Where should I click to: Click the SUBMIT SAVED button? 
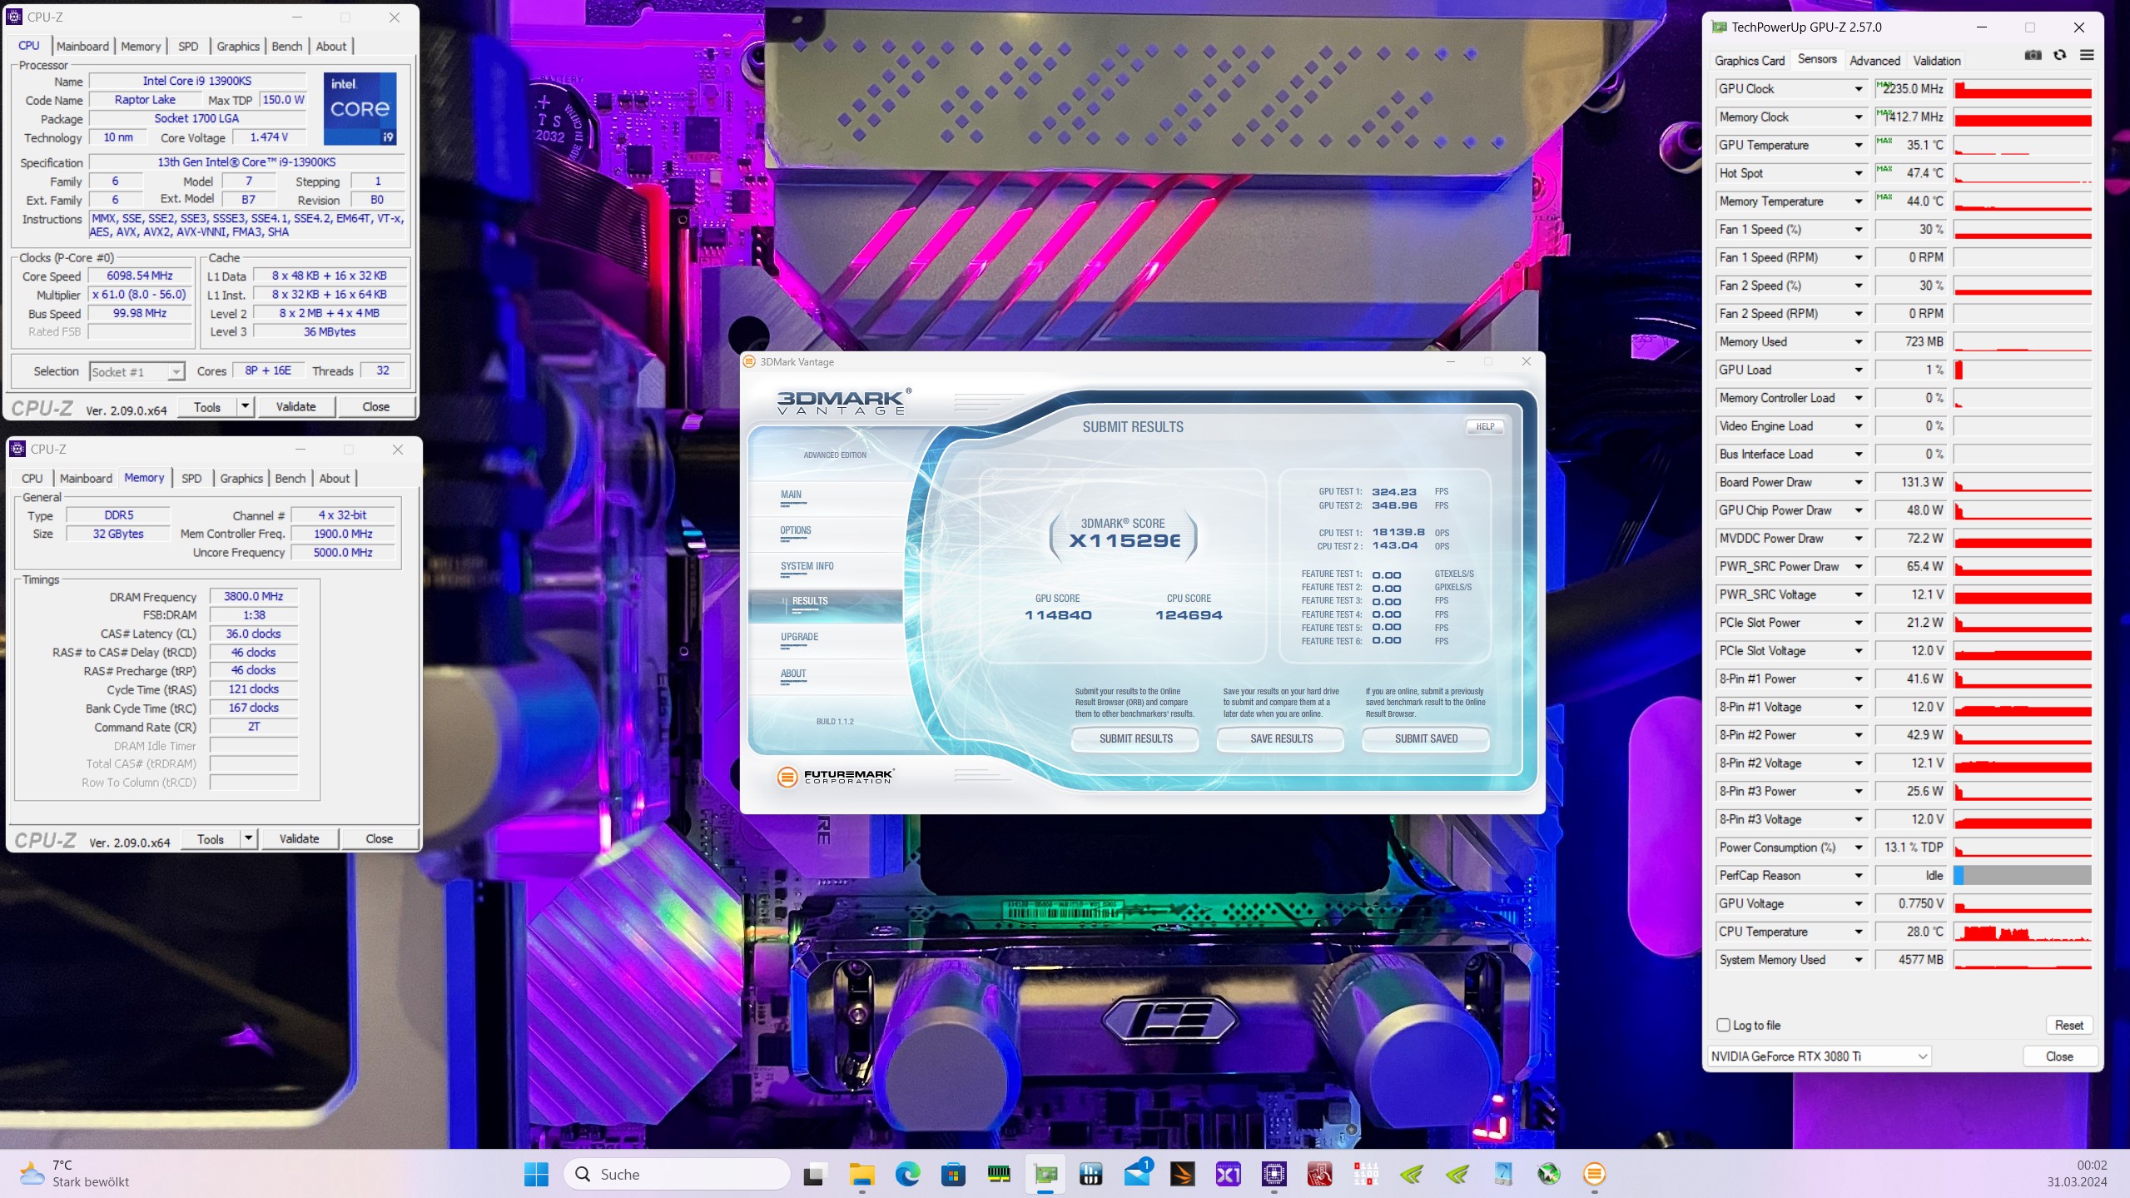(1426, 739)
